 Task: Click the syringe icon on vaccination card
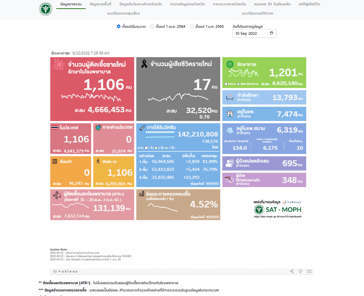coord(142,127)
